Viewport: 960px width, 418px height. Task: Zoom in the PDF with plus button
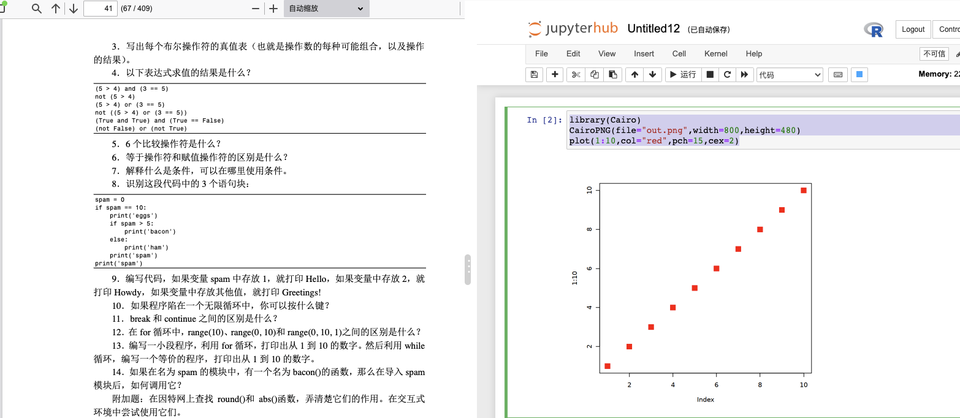(273, 9)
